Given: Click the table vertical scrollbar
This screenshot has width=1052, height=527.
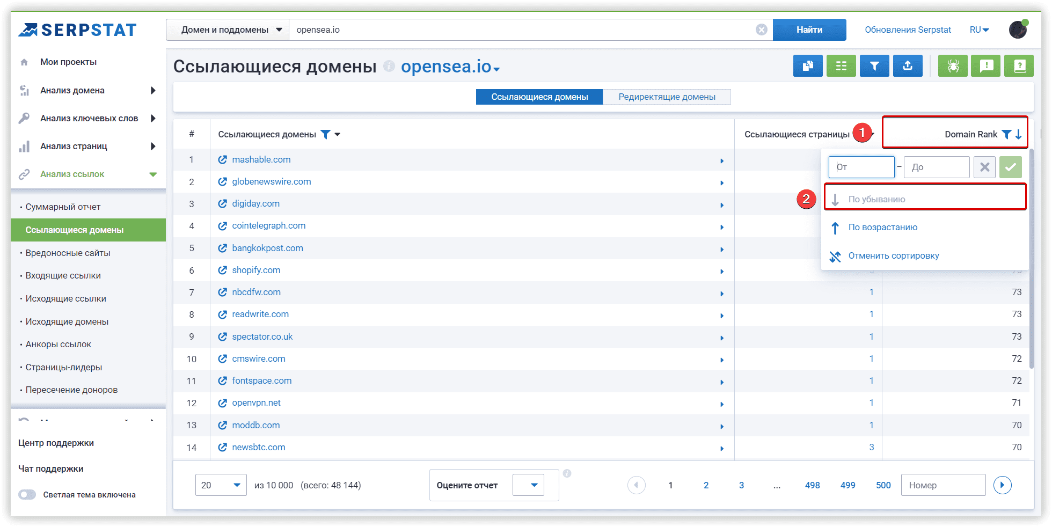Looking at the screenshot, I should [1031, 258].
